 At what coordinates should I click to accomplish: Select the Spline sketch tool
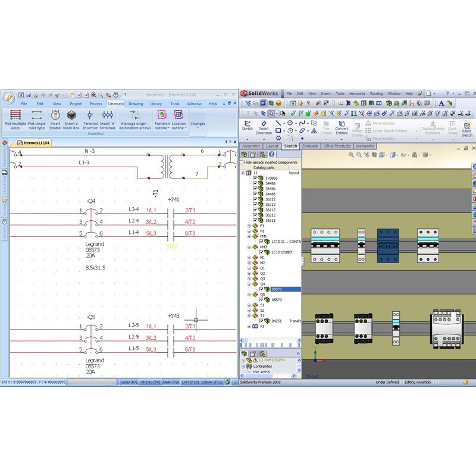click(x=302, y=123)
